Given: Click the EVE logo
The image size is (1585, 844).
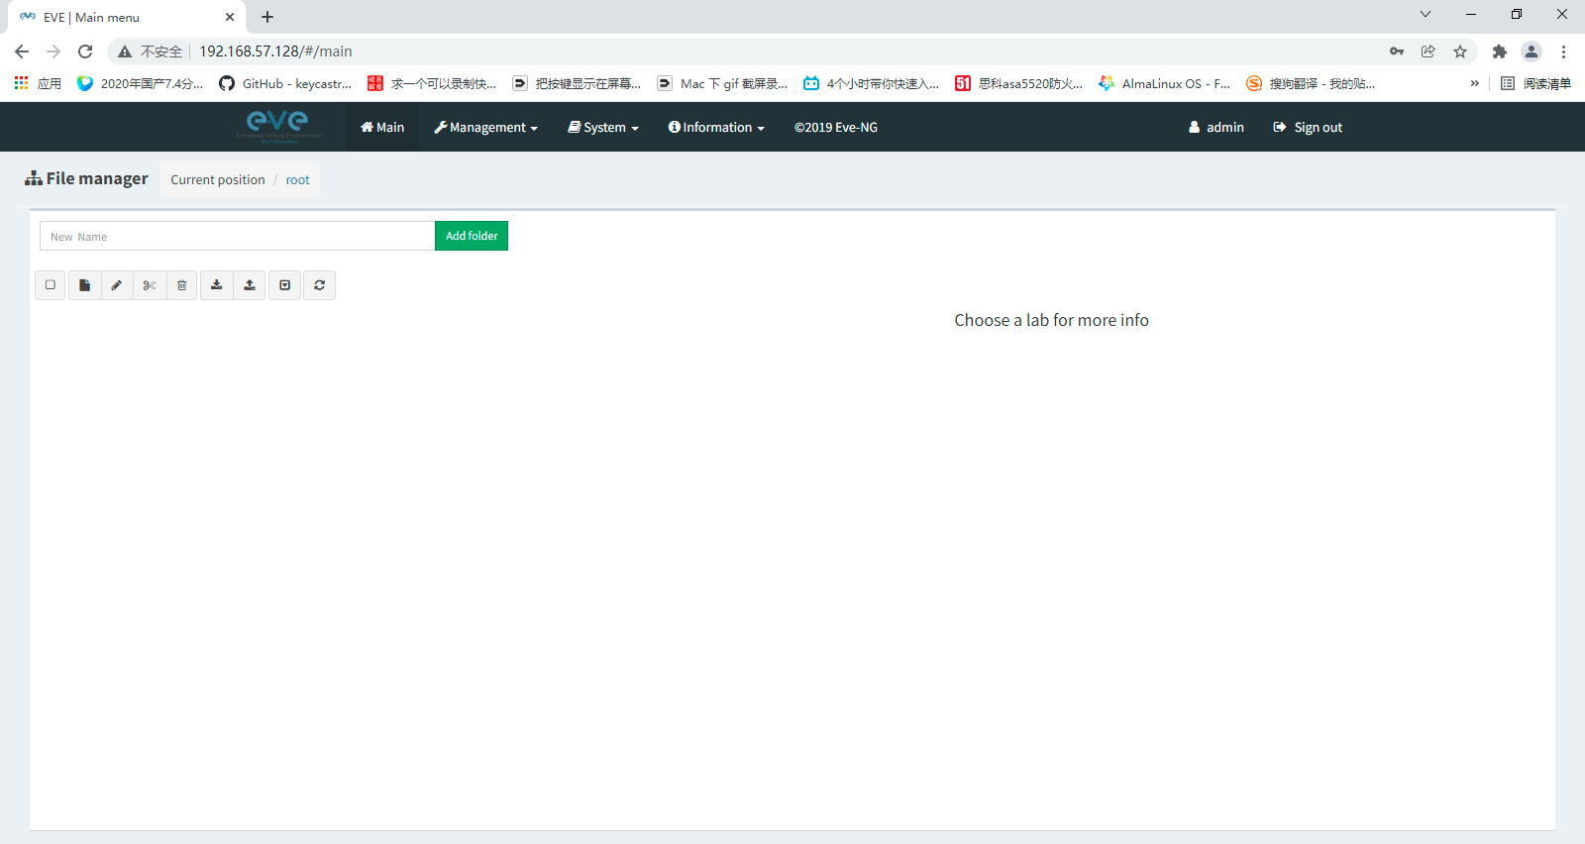Looking at the screenshot, I should coord(278,126).
